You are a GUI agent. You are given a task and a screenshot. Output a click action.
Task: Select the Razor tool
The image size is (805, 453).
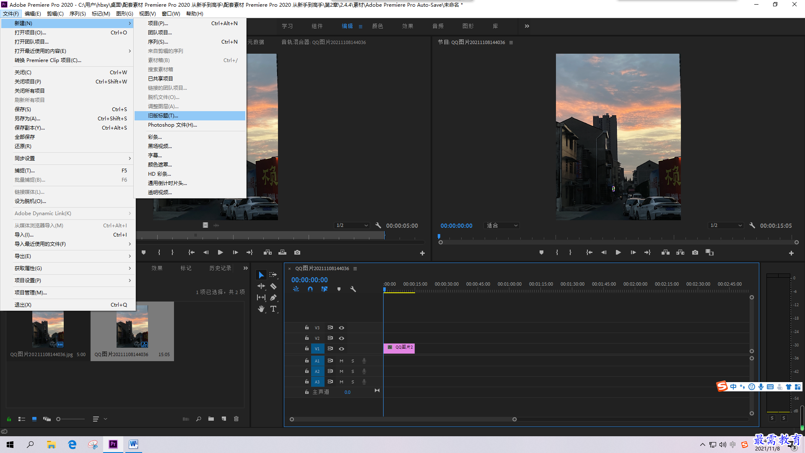(x=273, y=286)
